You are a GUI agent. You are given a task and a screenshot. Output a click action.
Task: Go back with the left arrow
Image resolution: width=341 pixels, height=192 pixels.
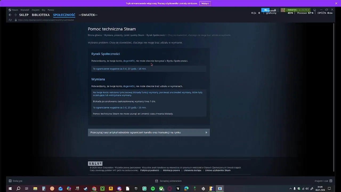[10, 15]
